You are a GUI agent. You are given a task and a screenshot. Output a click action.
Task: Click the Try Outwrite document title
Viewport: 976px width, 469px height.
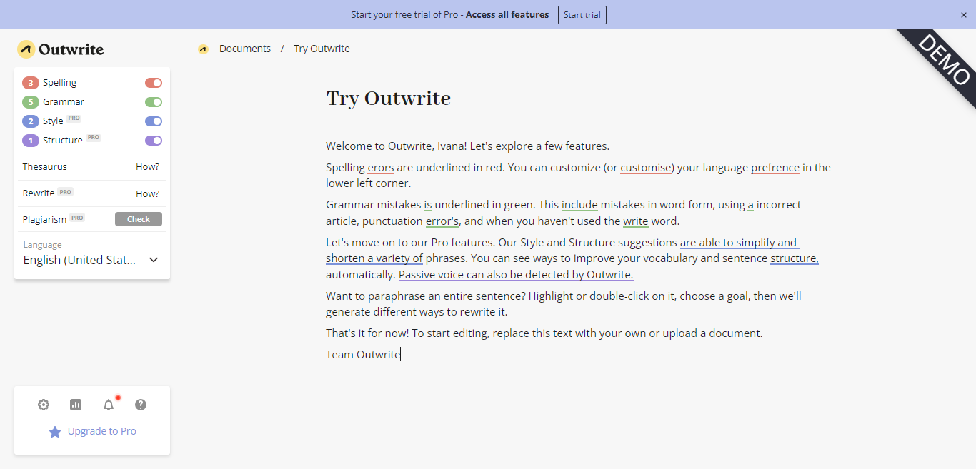coord(388,98)
